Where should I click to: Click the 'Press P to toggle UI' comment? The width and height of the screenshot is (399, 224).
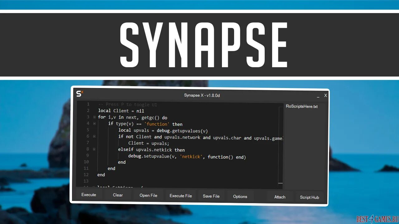127,105
